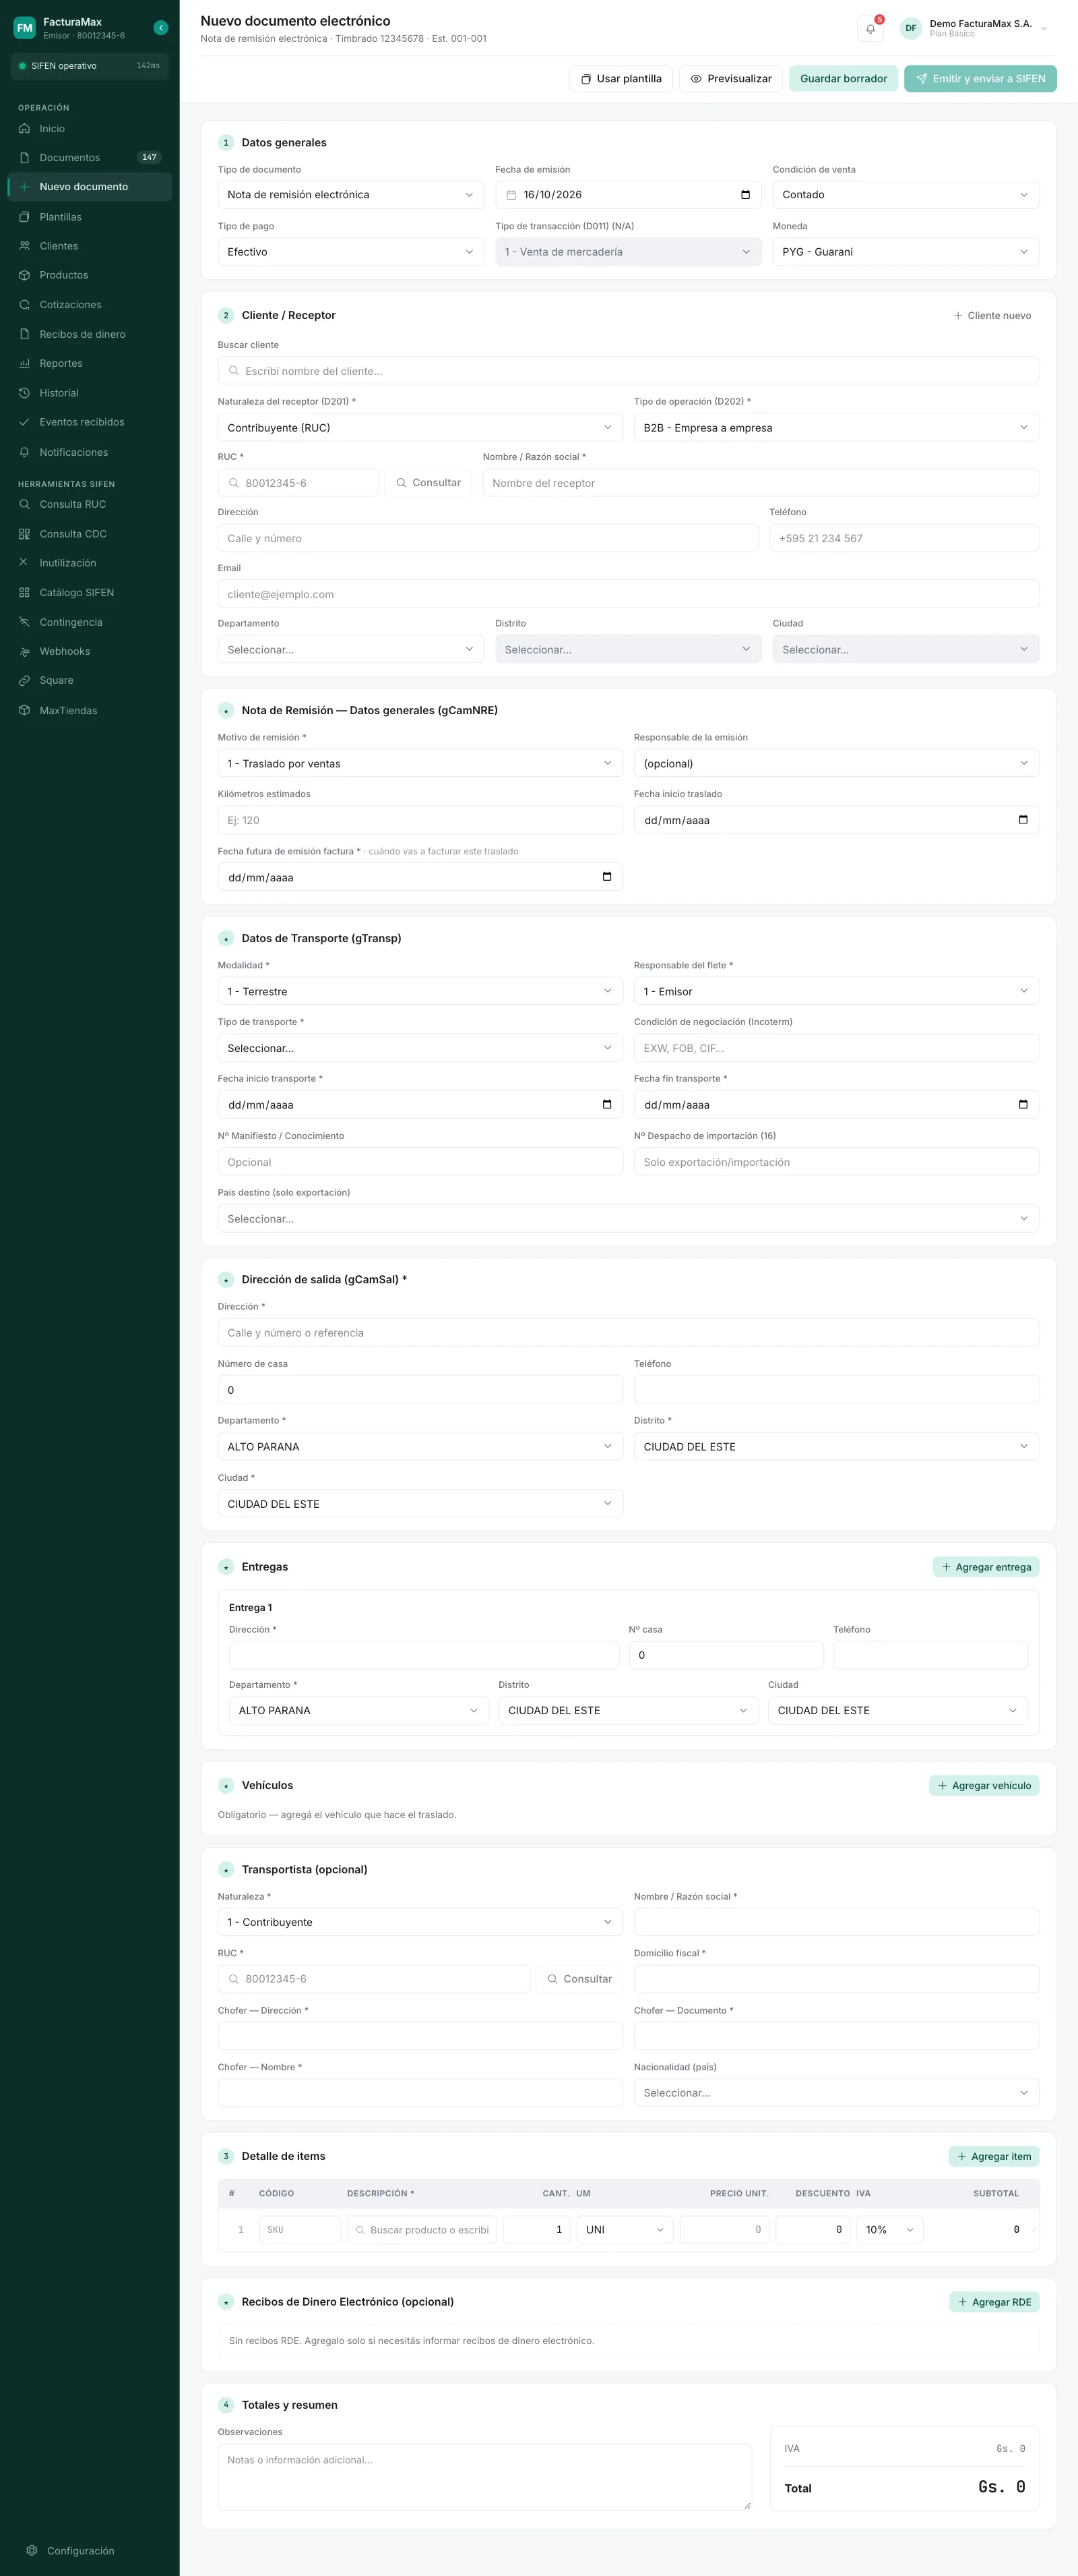Click the MaxTiendas box icon

[x=24, y=711]
